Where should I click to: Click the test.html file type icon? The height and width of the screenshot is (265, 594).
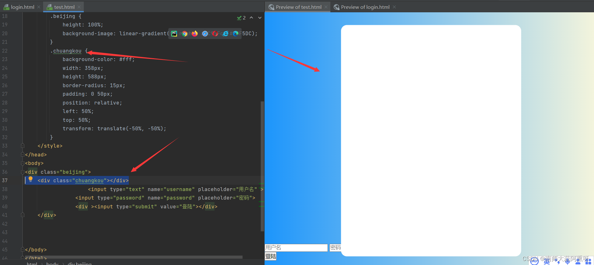[x=49, y=7]
